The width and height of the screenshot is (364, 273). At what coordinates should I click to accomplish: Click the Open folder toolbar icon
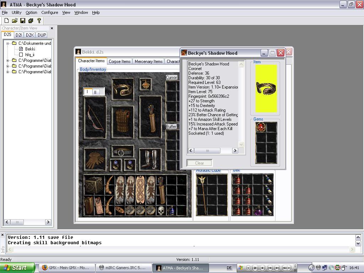point(15,21)
